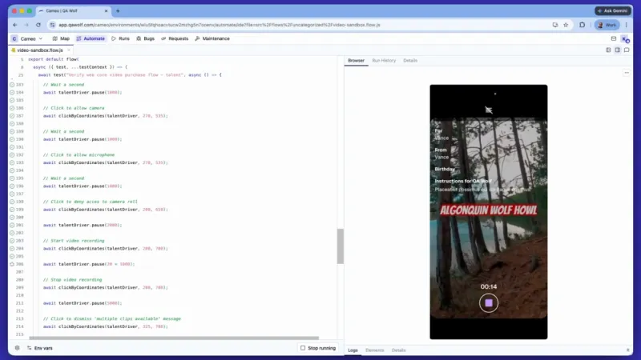This screenshot has height=360, width=641.
Task: Click the "Birthday" label in phone preview
Action: click(x=445, y=169)
